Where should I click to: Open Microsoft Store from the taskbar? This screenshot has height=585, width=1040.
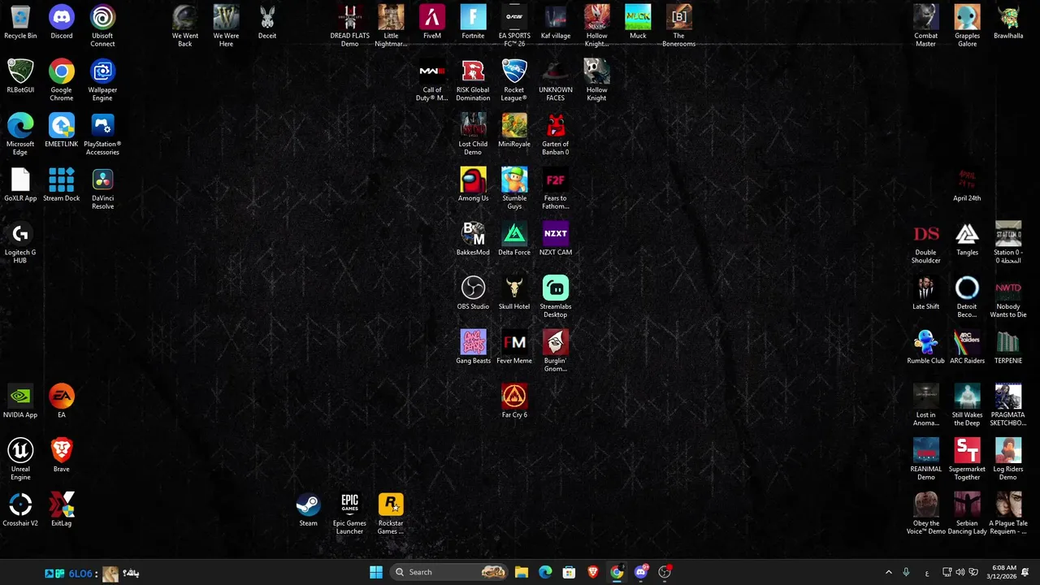point(569,572)
